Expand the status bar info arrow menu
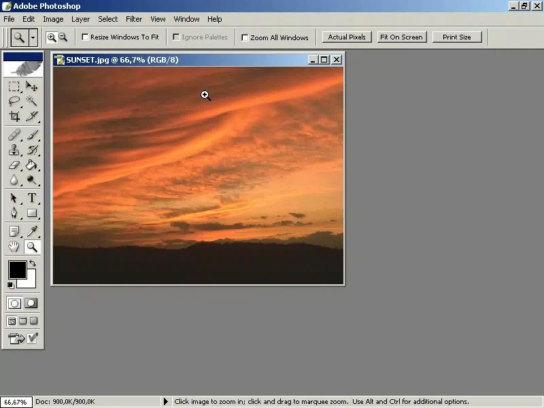 (x=166, y=401)
